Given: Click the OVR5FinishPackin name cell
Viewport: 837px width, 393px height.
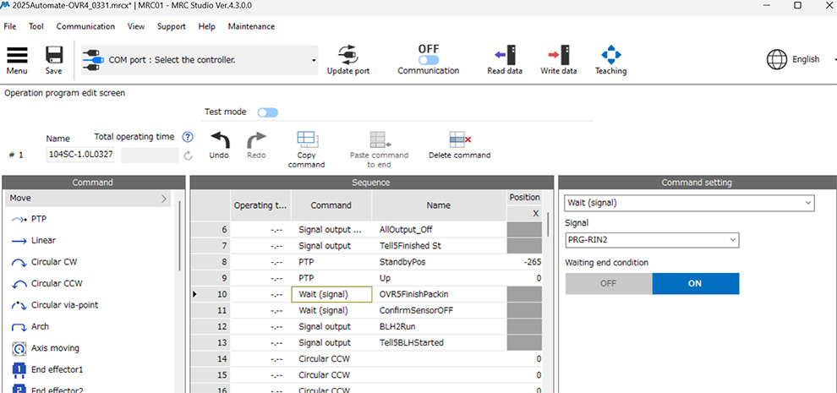Looking at the screenshot, I should [439, 294].
